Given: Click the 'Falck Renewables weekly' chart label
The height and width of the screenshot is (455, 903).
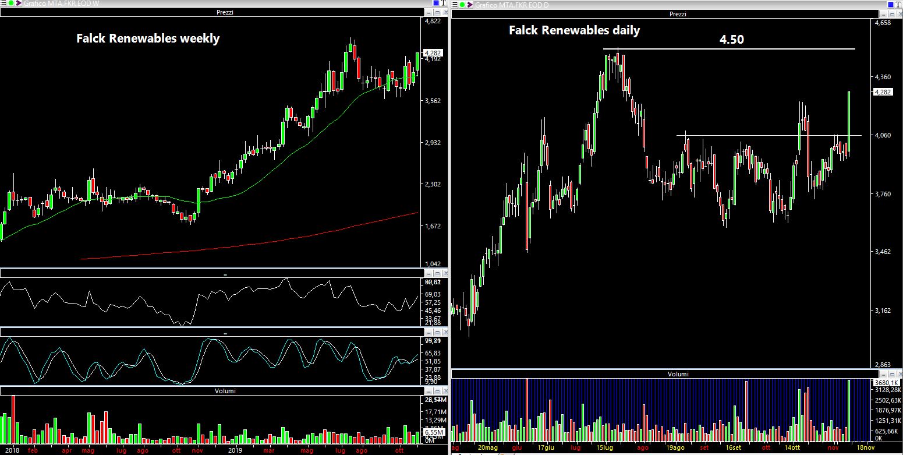Looking at the screenshot, I should pyautogui.click(x=148, y=38).
